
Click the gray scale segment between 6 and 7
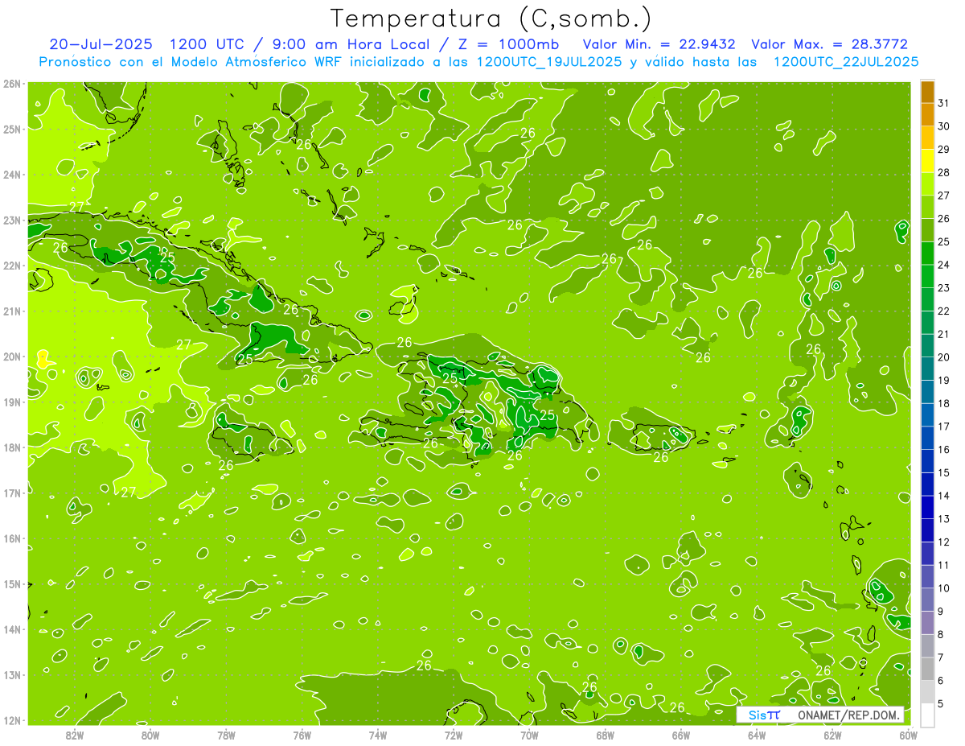927,669
